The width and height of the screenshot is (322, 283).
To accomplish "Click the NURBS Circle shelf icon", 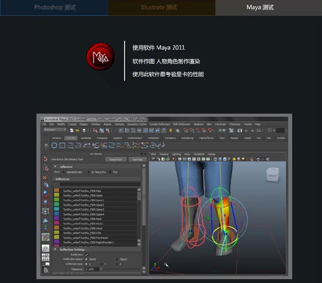I will (x=54, y=146).
